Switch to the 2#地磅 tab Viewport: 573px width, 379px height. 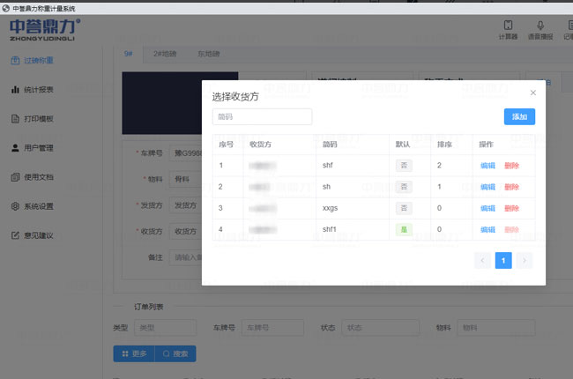(x=165, y=54)
